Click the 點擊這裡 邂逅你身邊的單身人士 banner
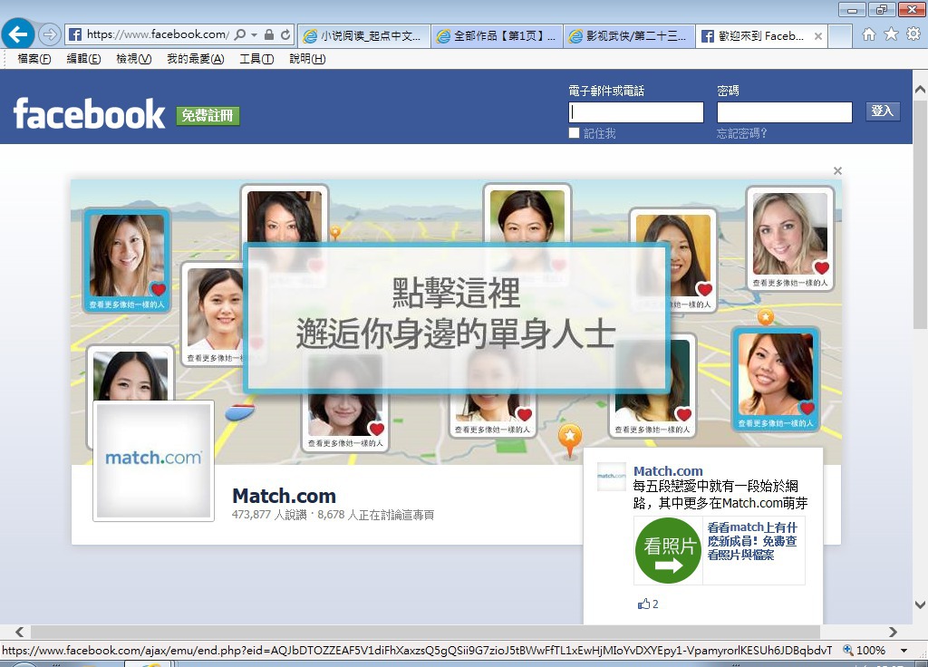Viewport: 928px width, 667px height. tap(457, 316)
